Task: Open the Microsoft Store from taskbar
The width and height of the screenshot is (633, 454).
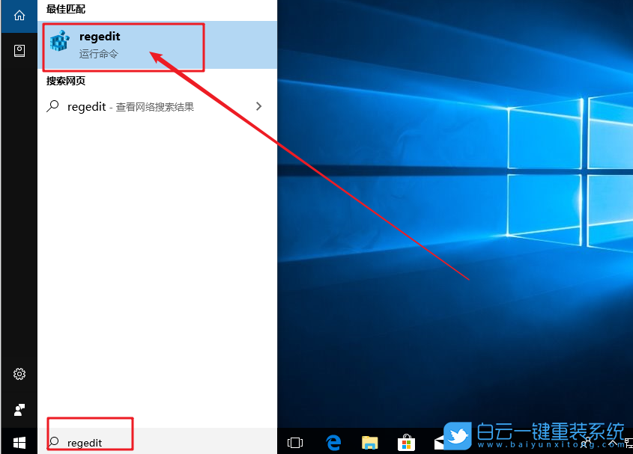Action: (x=405, y=441)
